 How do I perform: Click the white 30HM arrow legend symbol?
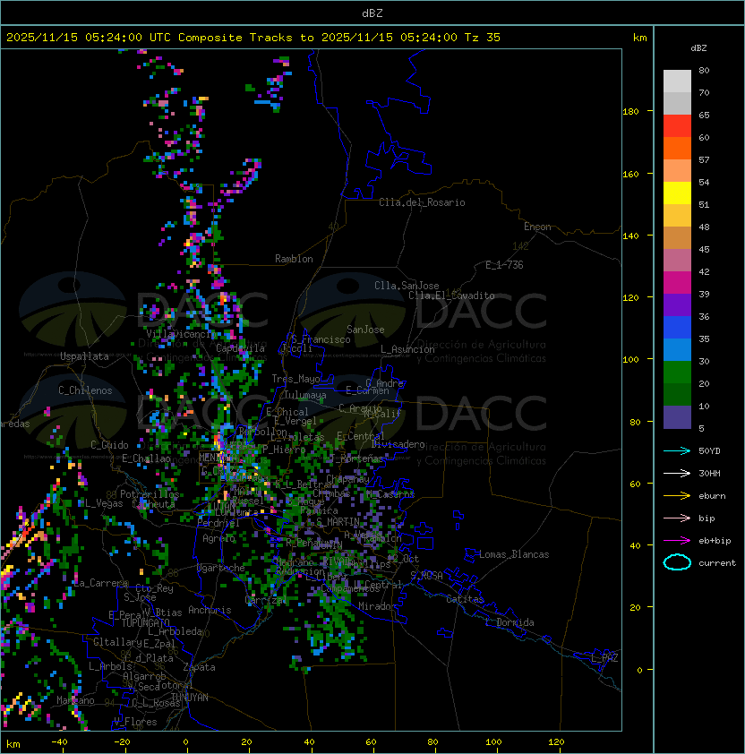[677, 473]
